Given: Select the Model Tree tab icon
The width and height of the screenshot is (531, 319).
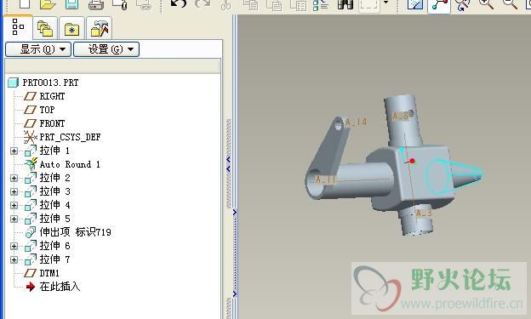Looking at the screenshot, I should click(18, 26).
